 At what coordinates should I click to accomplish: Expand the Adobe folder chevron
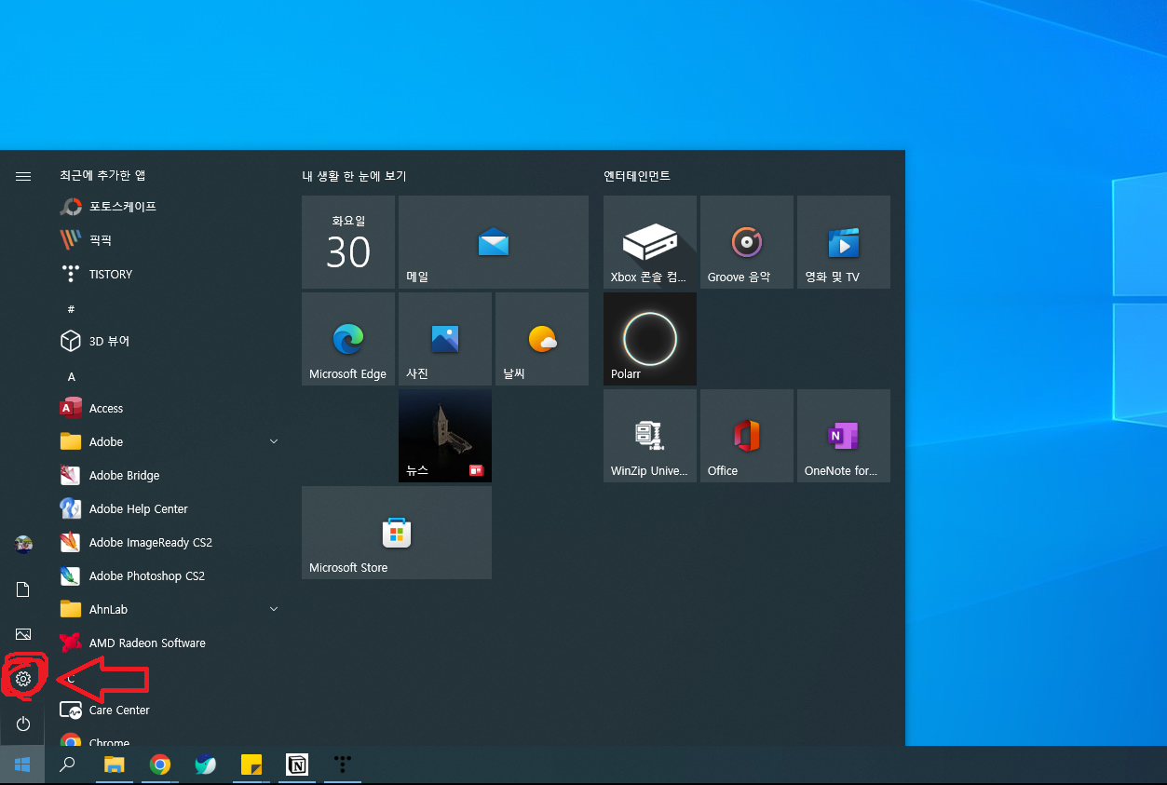(x=274, y=441)
